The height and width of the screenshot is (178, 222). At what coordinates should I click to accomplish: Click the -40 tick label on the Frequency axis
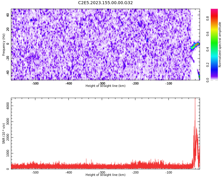coord(8,73)
